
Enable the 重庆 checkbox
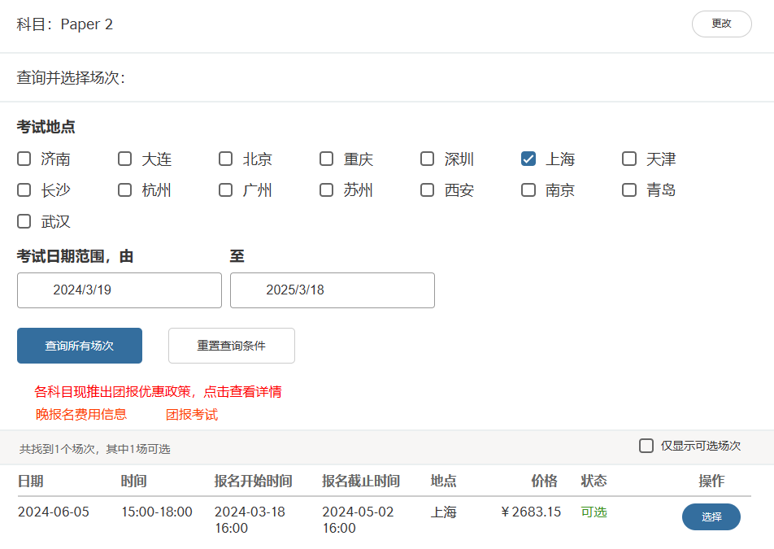(327, 159)
